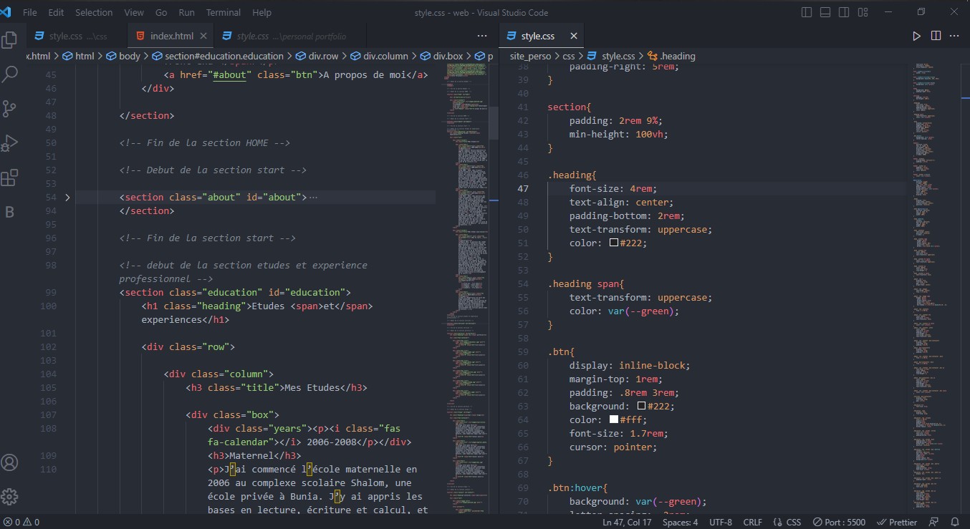
Task: Toggle the panel layout button in title bar
Action: 825,12
